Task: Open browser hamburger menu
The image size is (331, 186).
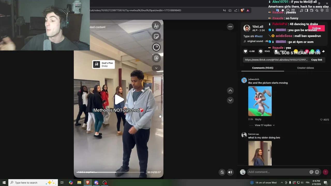Action: (327, 10)
